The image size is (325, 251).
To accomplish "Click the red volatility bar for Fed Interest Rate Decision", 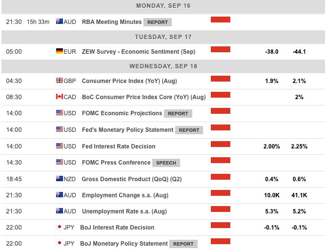I will 221,144.
